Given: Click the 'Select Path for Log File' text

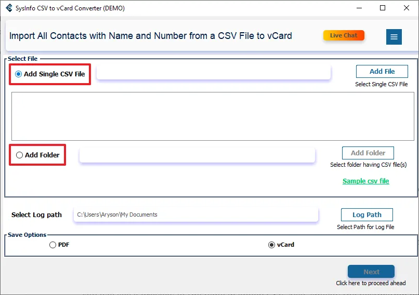Looking at the screenshot, I should click(365, 227).
